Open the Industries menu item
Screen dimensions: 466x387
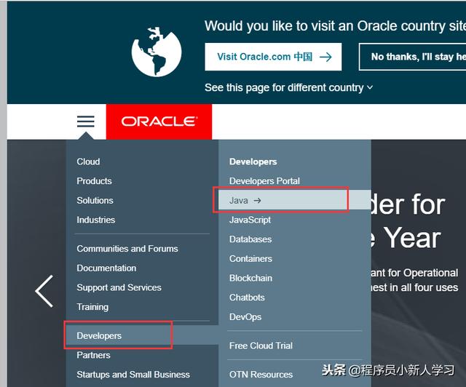point(95,220)
